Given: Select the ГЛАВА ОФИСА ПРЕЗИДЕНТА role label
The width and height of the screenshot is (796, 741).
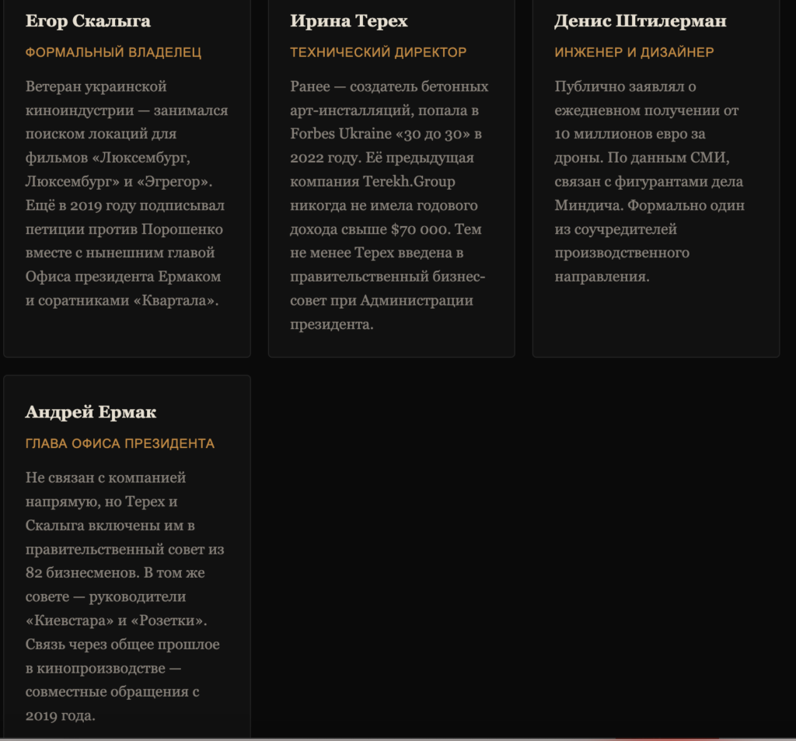Looking at the screenshot, I should point(120,443).
